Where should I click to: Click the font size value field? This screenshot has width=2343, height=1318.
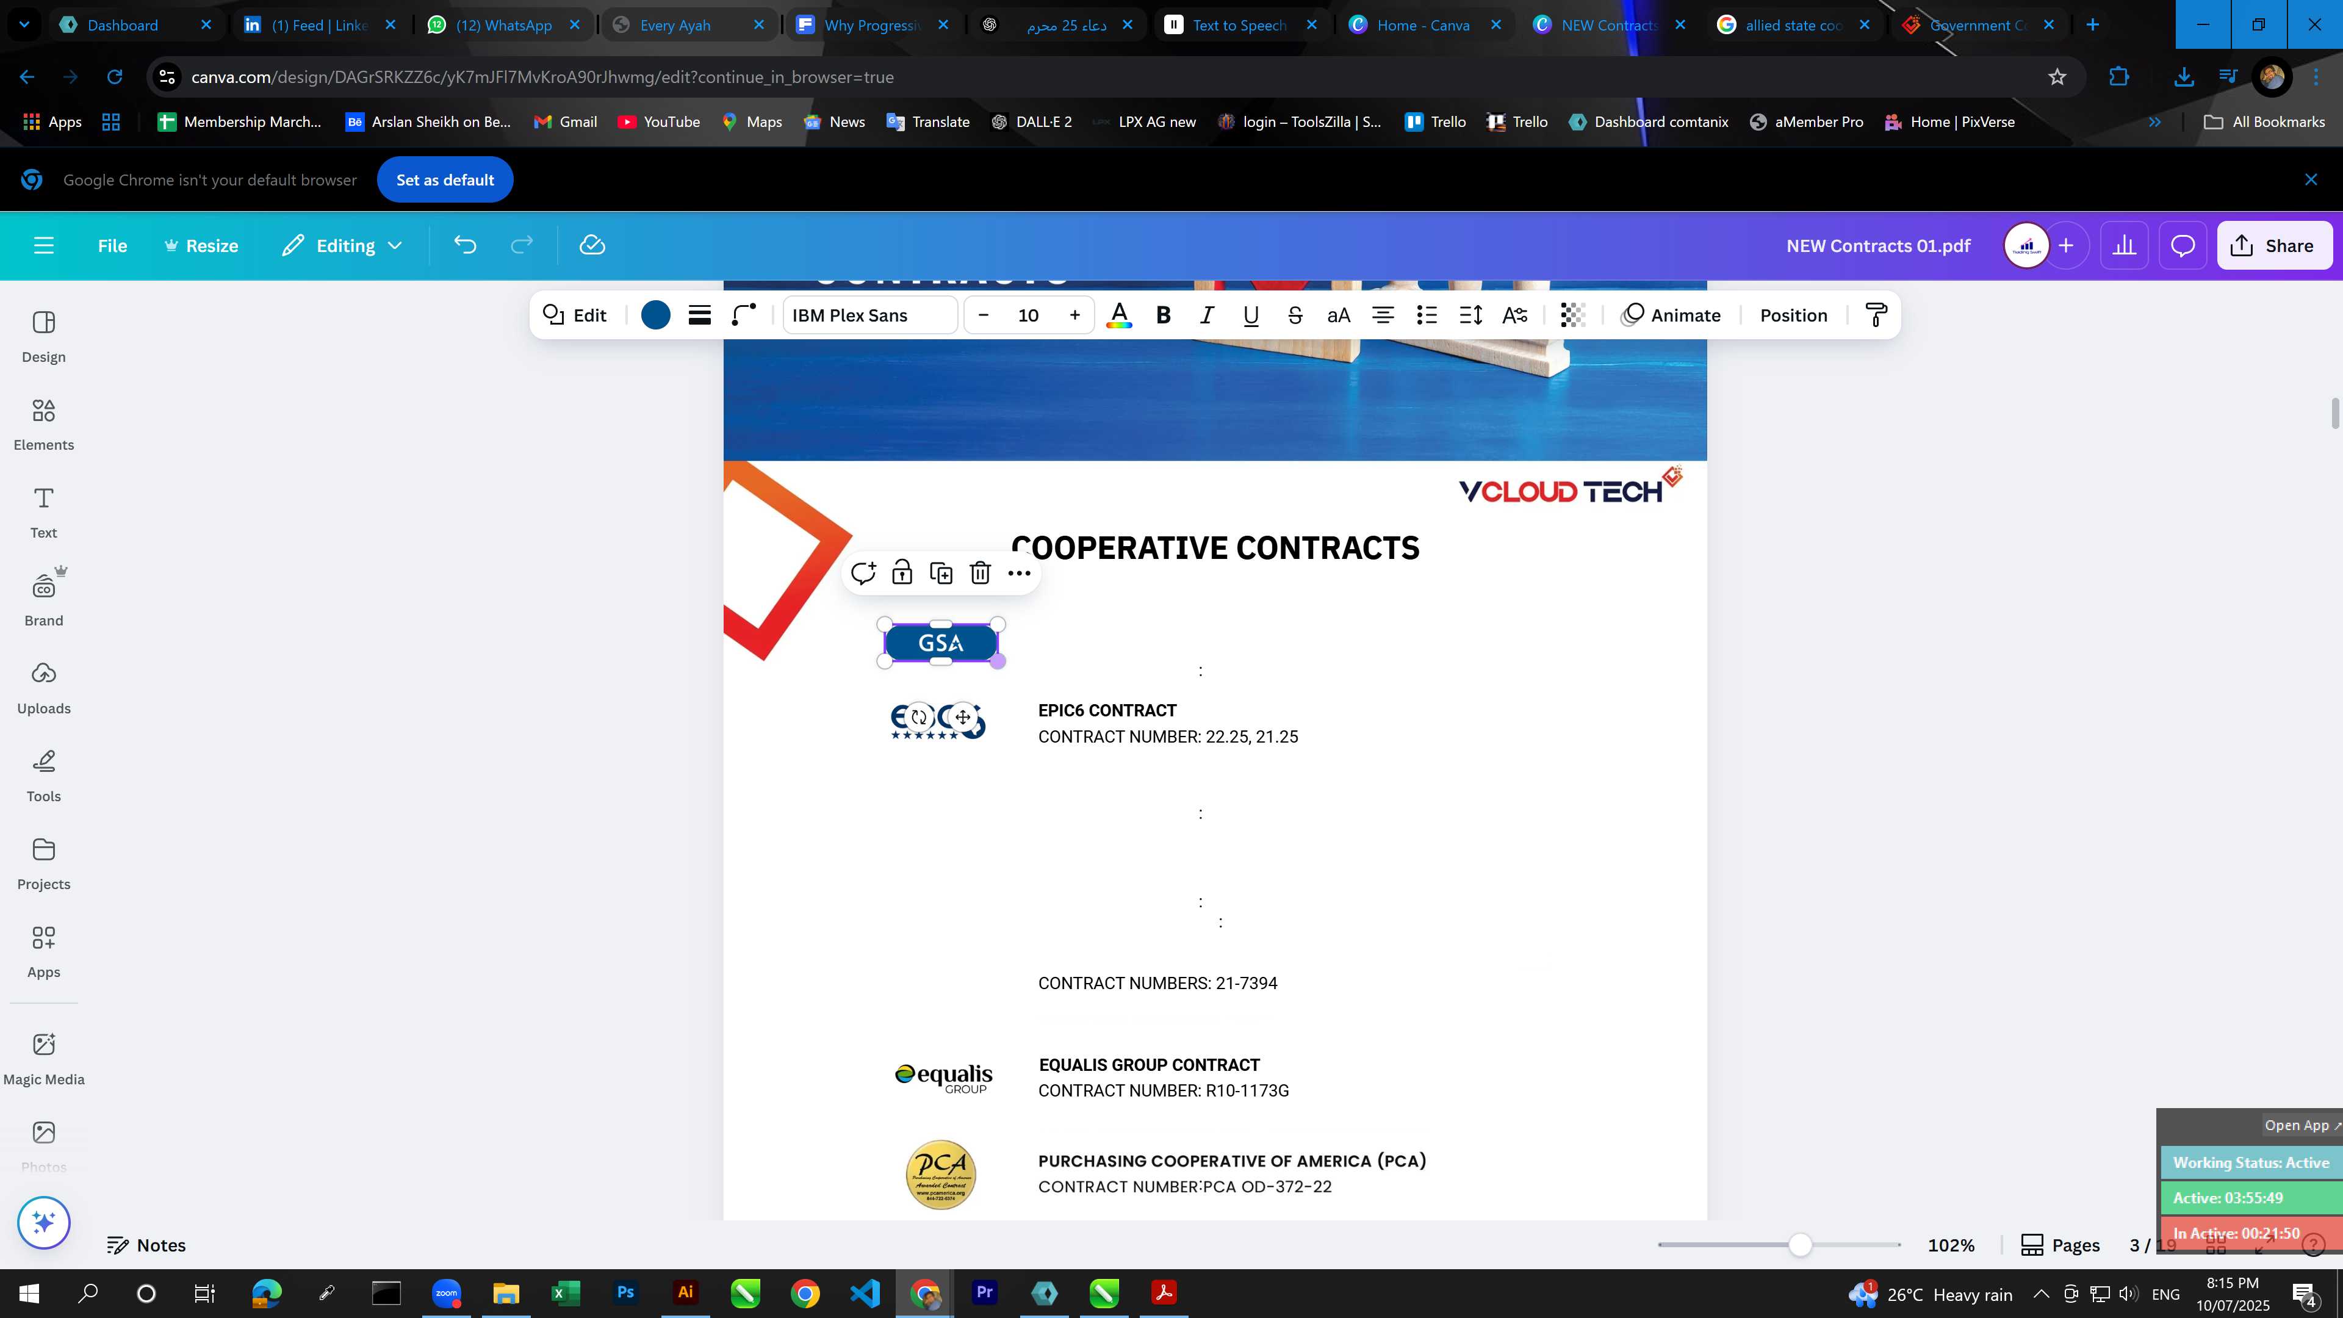[1029, 315]
